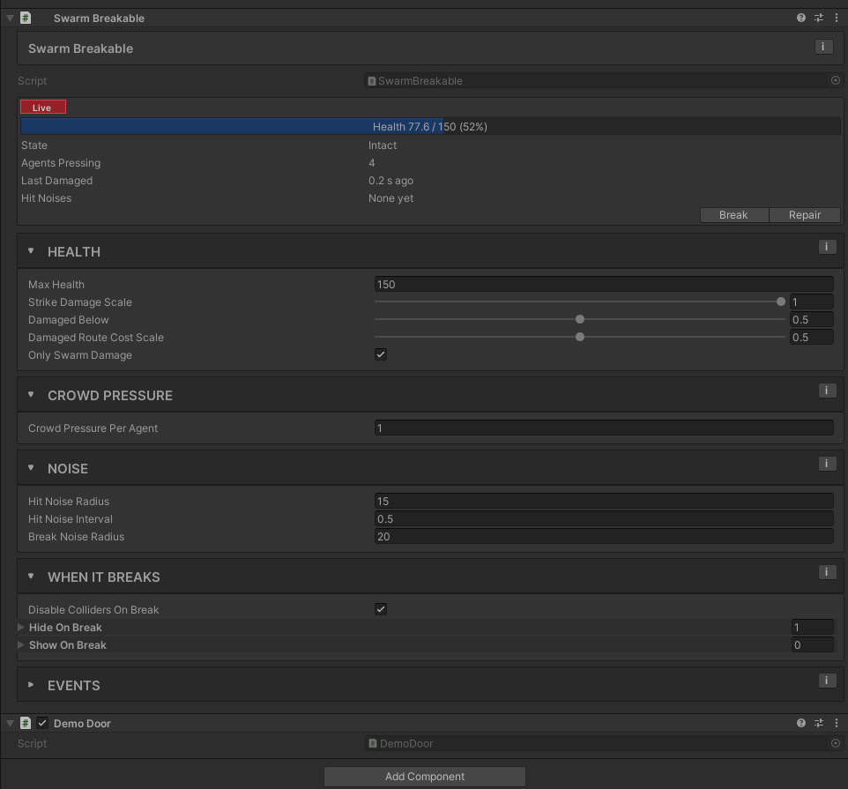Screen dimensions: 848x789
Task: Open presets for Swarm Breakable component
Action: click(819, 18)
